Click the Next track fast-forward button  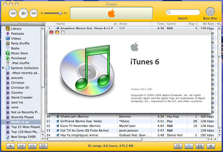(34, 13)
